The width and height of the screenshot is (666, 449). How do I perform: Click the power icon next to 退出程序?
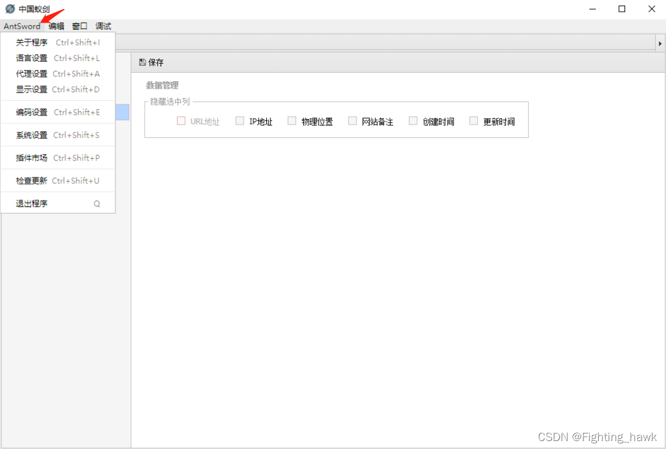(96, 203)
